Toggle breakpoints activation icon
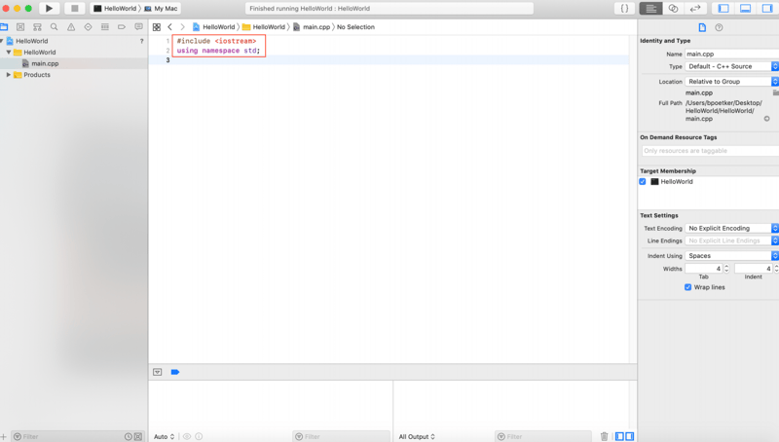Viewport: 779px width, 442px height. coord(175,372)
